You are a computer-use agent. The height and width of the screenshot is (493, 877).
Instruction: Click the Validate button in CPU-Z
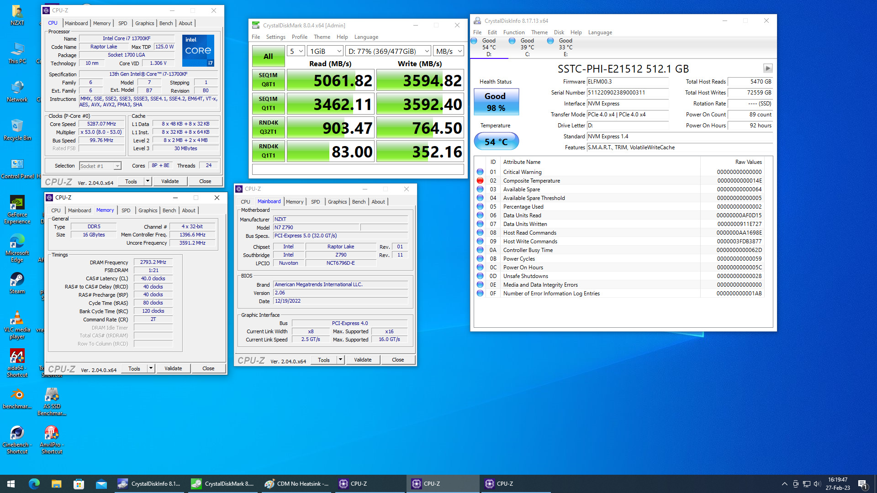click(170, 181)
